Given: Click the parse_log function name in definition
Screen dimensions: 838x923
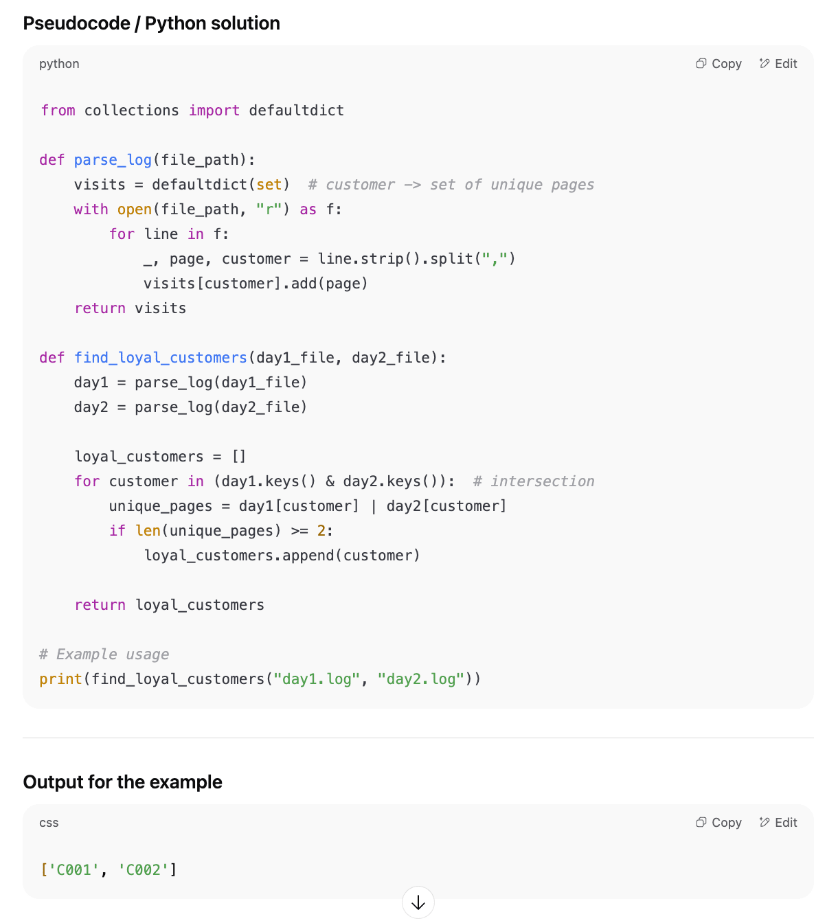Looking at the screenshot, I should 113,160.
